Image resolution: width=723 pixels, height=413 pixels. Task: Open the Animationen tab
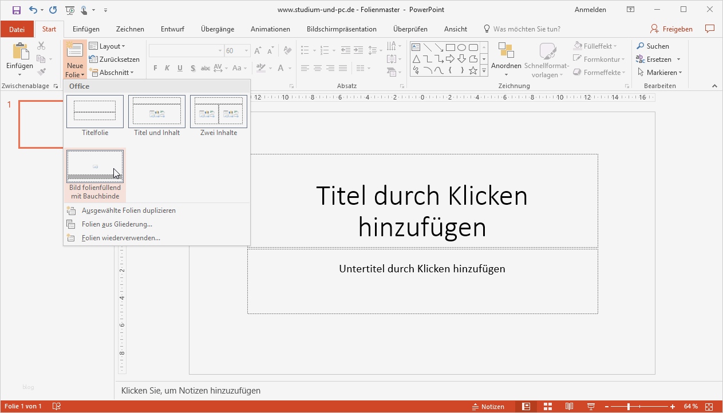[x=270, y=29]
